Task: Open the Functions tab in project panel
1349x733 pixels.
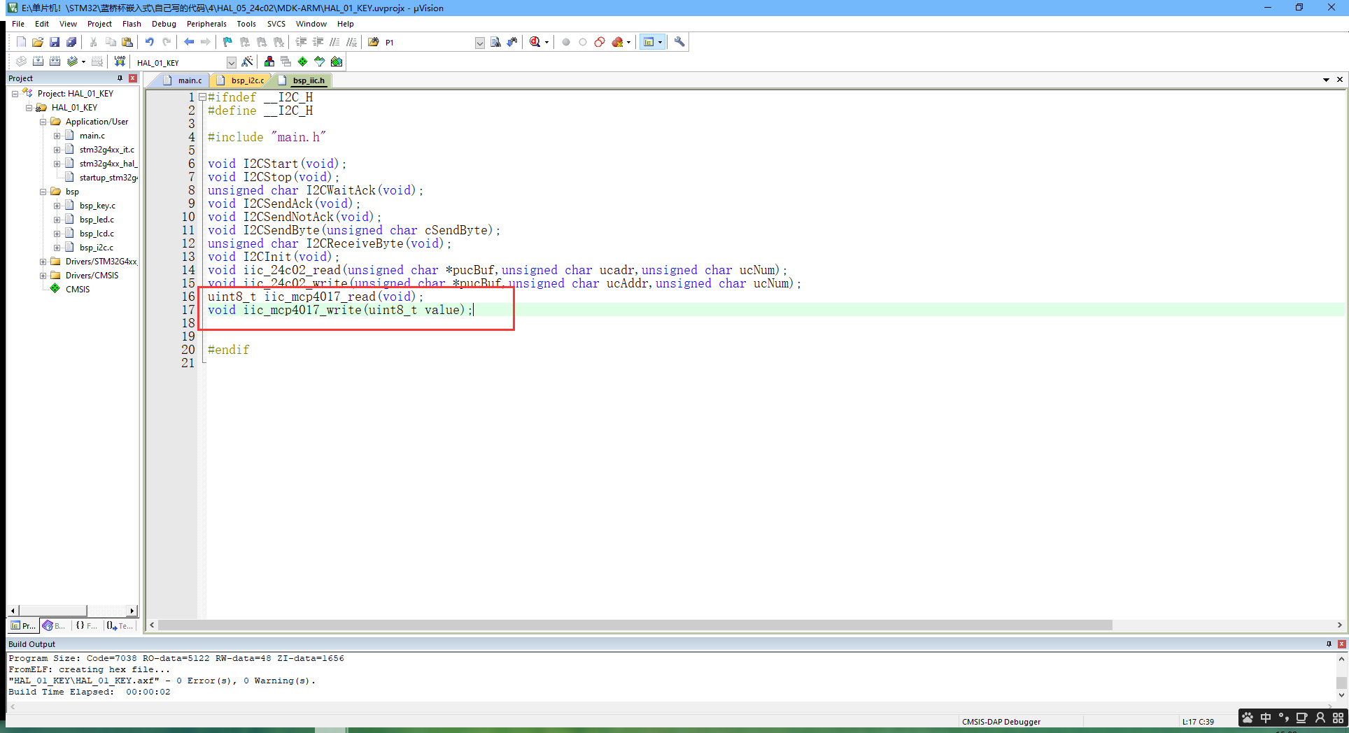Action: point(87,625)
